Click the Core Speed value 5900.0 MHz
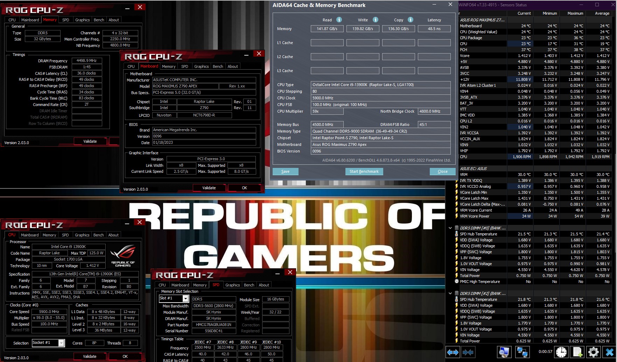This screenshot has width=617, height=362. pos(49,312)
